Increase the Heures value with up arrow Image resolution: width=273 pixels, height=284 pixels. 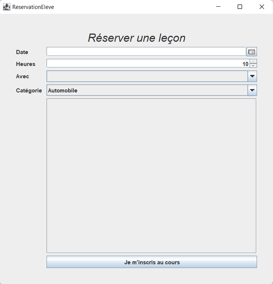pos(253,61)
